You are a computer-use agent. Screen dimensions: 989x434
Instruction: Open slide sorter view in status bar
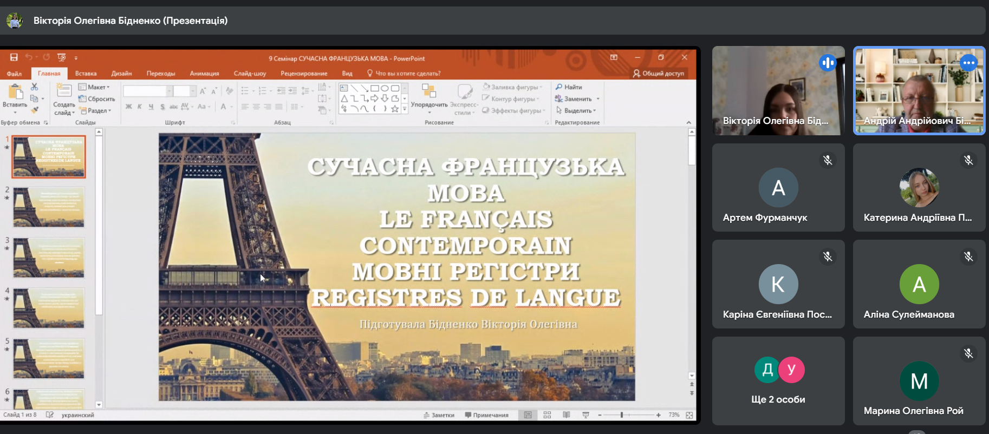[x=547, y=415]
